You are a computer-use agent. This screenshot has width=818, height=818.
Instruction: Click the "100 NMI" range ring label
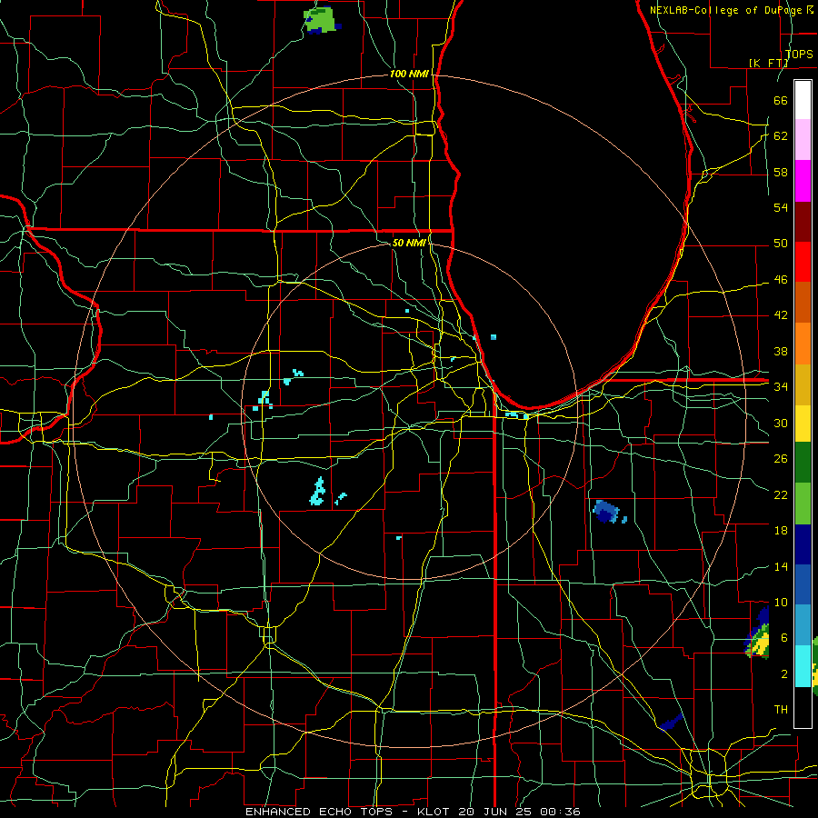(409, 75)
